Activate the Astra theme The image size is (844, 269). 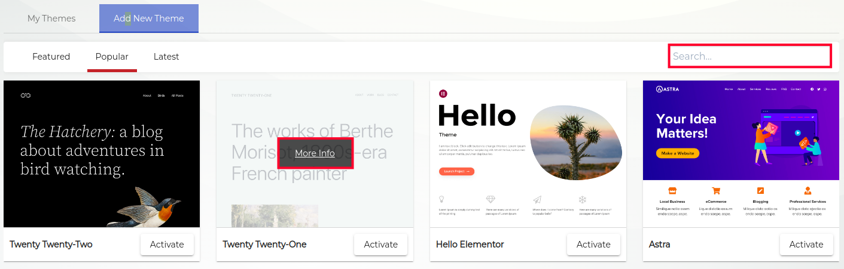[x=806, y=244]
